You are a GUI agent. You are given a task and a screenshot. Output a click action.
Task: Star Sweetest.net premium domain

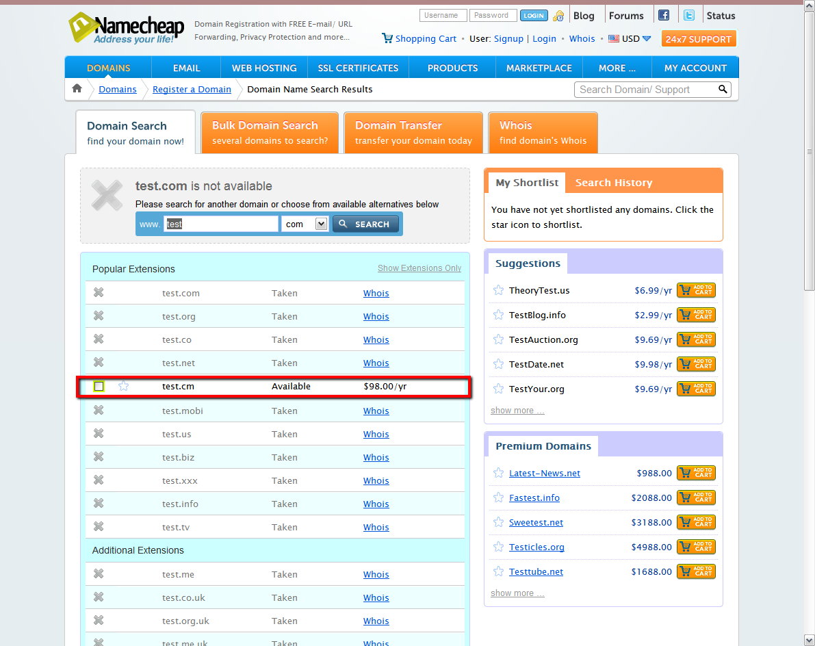point(498,521)
